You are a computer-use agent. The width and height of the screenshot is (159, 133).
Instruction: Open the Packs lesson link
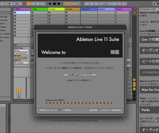click(149, 110)
